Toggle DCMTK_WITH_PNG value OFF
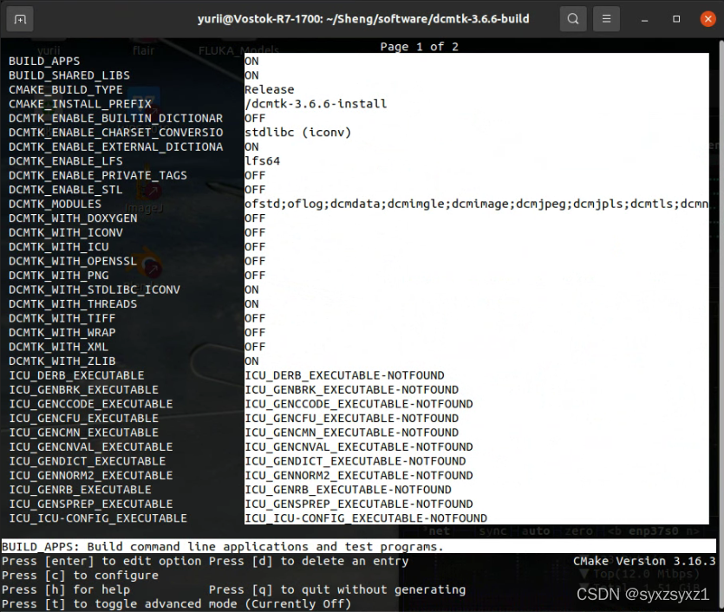The image size is (724, 612). [x=255, y=276]
